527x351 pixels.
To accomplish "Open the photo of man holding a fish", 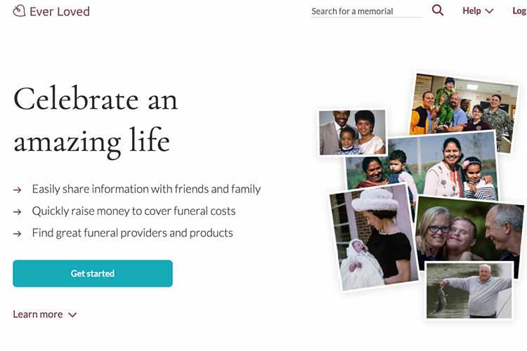I will coord(469,290).
